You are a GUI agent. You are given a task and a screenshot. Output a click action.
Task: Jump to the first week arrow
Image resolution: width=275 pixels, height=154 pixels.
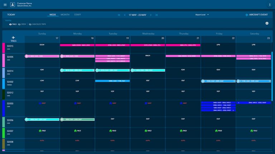pos(119,15)
